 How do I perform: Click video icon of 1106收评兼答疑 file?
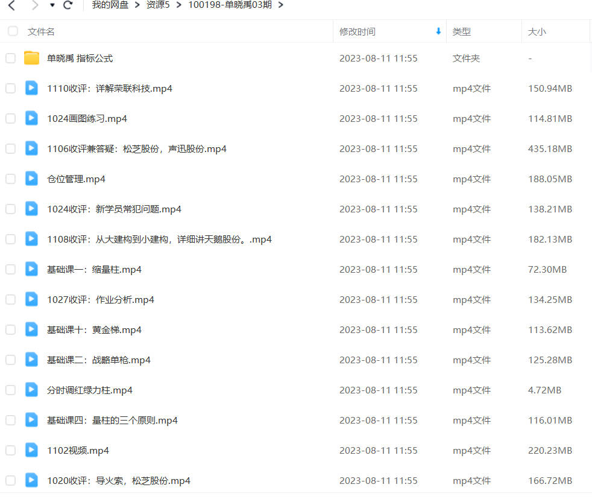32,148
